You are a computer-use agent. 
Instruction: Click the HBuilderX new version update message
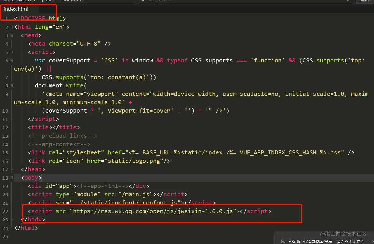[x=325, y=242]
